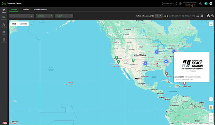Switch to the Receivers tab
Viewport: 215px width, 125px height.
[x=26, y=10]
